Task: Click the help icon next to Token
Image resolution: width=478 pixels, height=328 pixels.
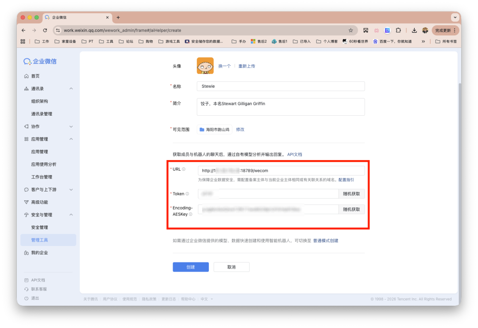Action: (187, 194)
